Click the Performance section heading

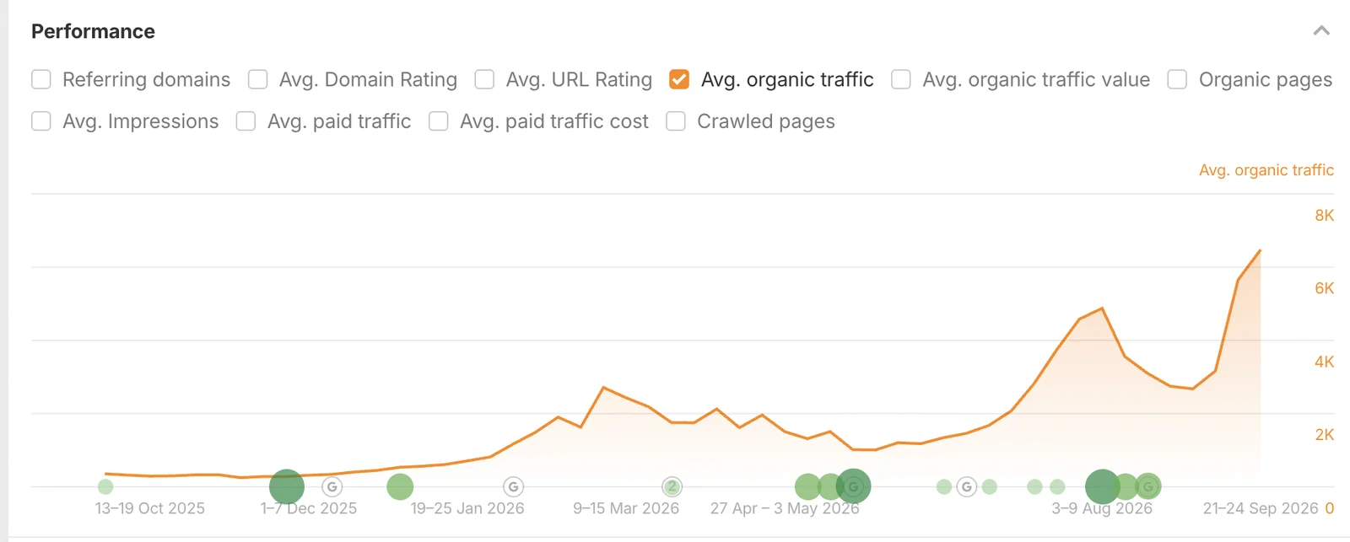click(93, 31)
